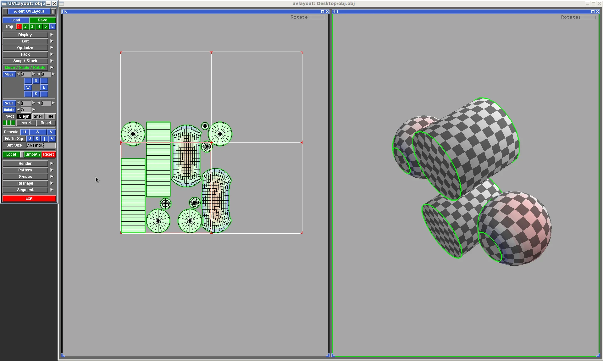This screenshot has height=361, width=603.
Task: Click Rescale U button
Action: pos(25,132)
